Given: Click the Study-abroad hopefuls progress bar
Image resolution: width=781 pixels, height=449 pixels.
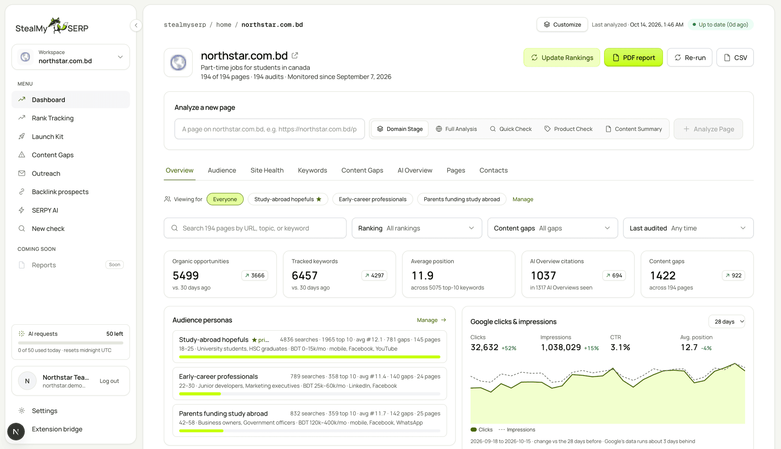Looking at the screenshot, I should click(310, 357).
